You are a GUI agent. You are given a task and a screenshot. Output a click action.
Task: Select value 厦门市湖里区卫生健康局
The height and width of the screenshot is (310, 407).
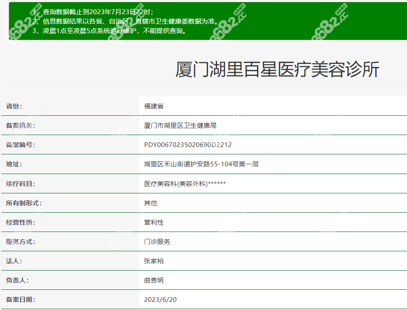[180, 126]
